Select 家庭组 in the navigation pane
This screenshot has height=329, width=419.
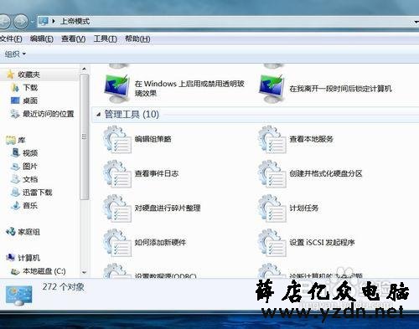click(28, 232)
